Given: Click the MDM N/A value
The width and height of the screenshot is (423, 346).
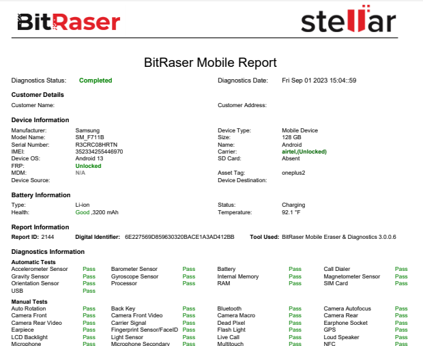Looking at the screenshot, I should coord(81,173).
